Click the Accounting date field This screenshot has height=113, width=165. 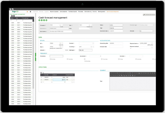click(116, 43)
